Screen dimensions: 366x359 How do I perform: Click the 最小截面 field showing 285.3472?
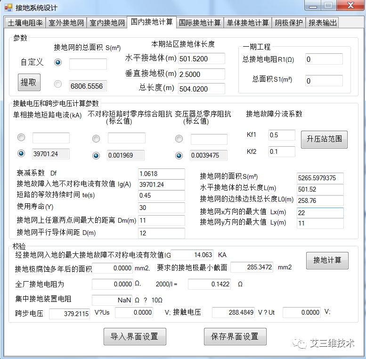(x=252, y=267)
